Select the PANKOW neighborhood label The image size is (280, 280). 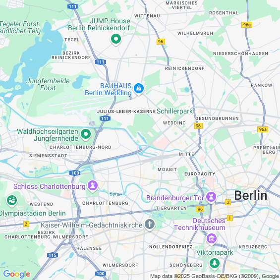coord(262,85)
